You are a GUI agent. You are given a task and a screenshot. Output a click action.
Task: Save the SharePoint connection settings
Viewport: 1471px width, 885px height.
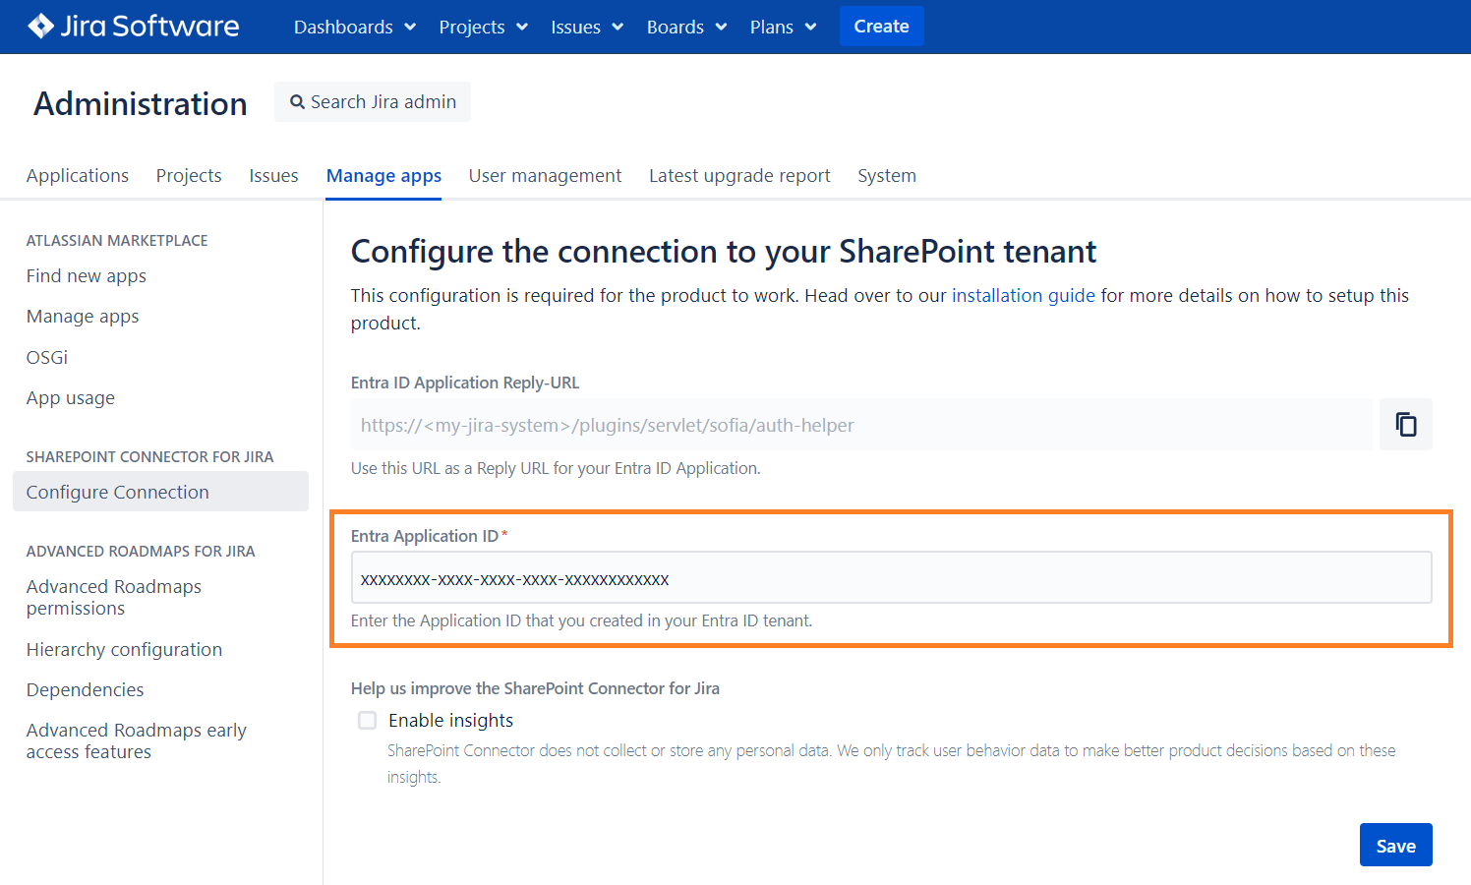[x=1395, y=846]
